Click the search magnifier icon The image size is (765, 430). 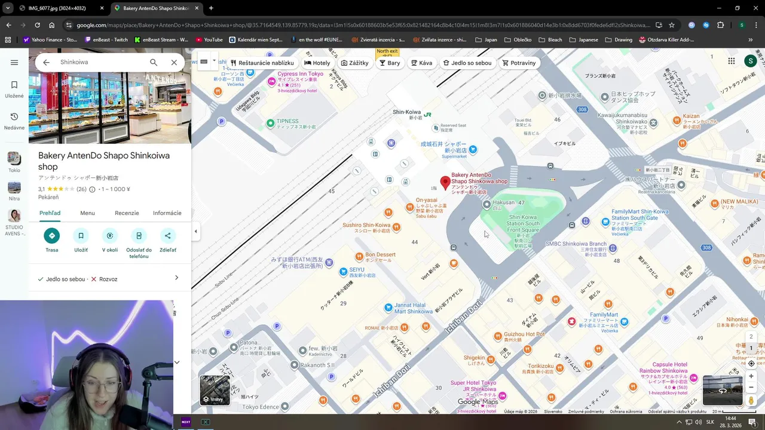(154, 62)
